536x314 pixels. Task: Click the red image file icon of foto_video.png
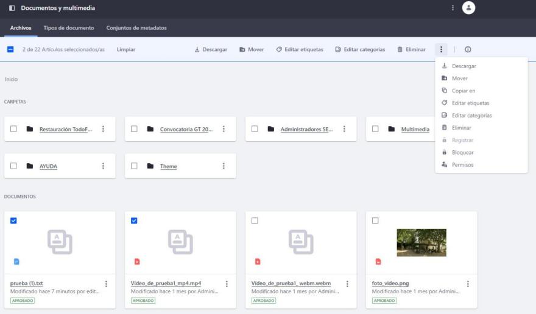pyautogui.click(x=378, y=262)
